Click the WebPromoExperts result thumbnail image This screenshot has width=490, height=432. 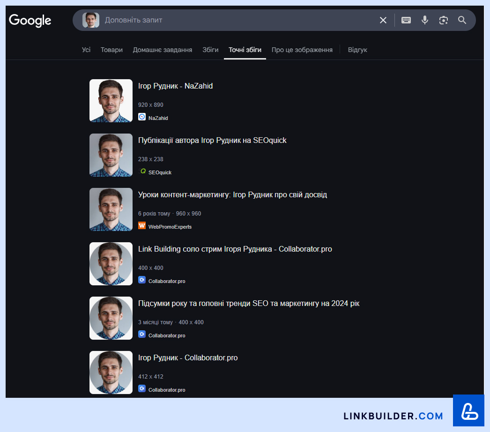111,209
